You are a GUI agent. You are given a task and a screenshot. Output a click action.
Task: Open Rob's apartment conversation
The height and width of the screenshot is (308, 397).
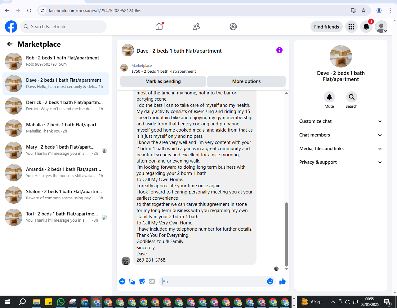pos(56,61)
